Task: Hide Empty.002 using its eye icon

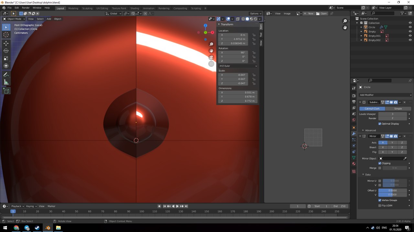Action: (x=410, y=40)
